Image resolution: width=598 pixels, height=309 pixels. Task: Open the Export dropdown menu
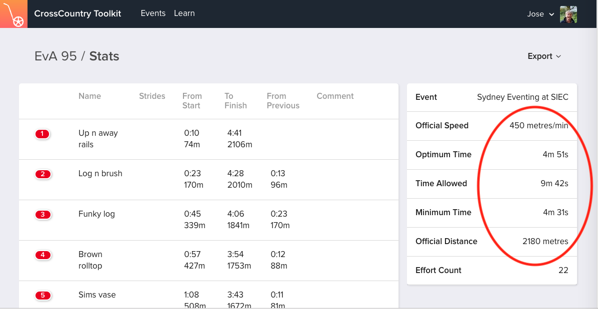click(x=544, y=56)
